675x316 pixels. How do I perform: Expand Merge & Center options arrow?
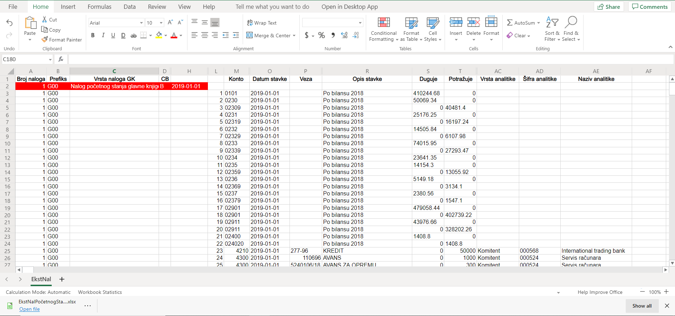coord(294,36)
